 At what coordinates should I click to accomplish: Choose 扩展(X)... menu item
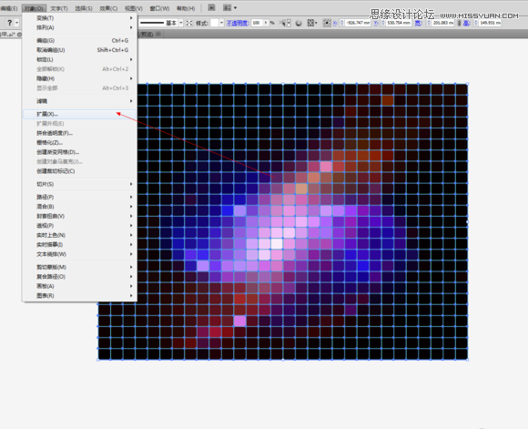[79, 114]
